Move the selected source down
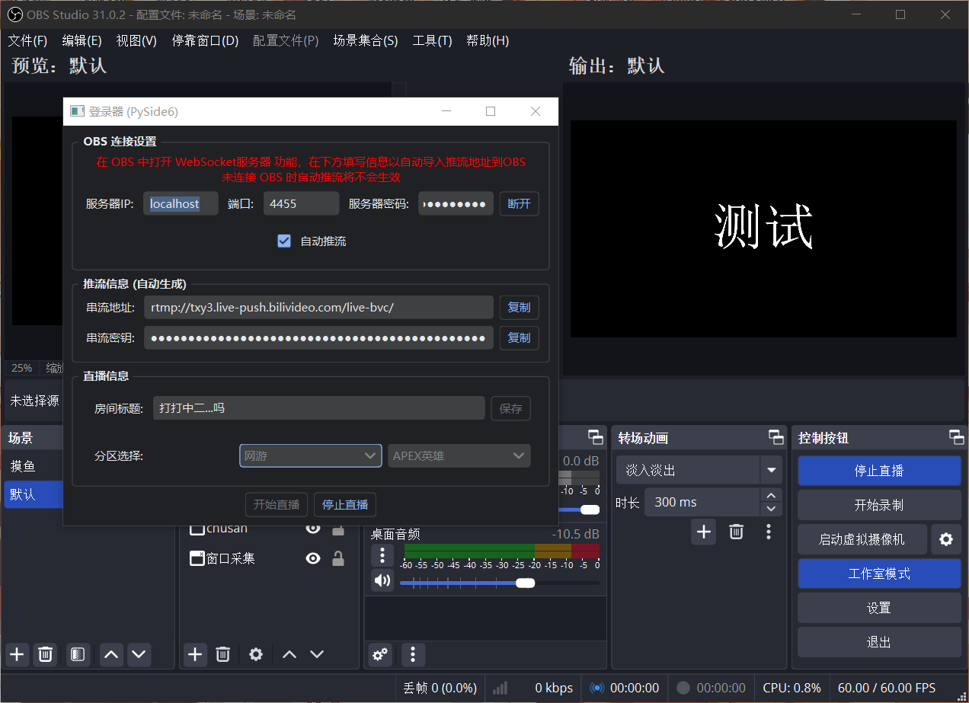 coord(317,654)
